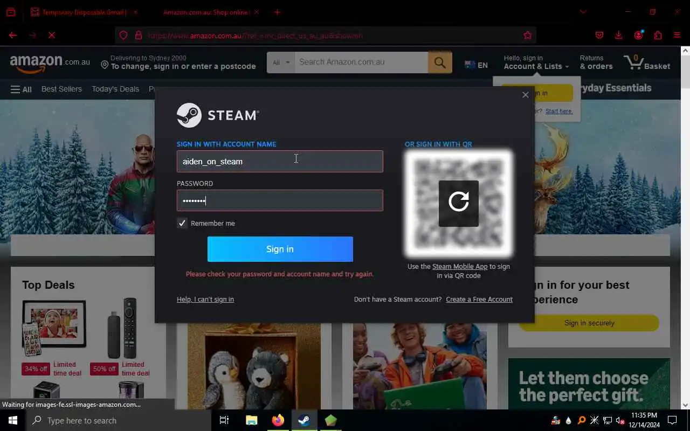Open the Amazon All hamburger menu

coord(21,89)
